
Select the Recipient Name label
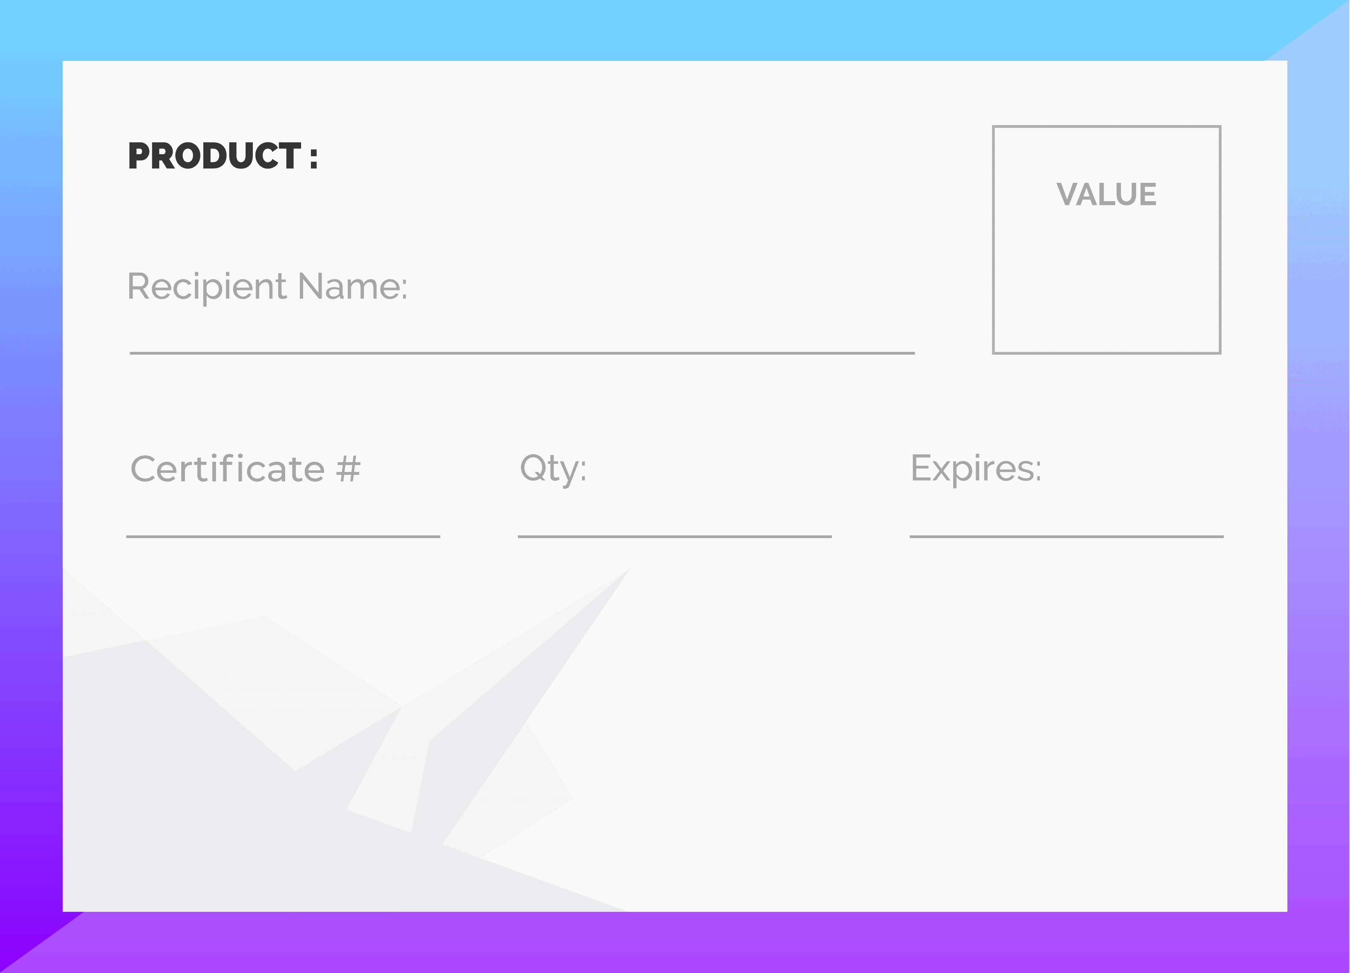tap(267, 286)
